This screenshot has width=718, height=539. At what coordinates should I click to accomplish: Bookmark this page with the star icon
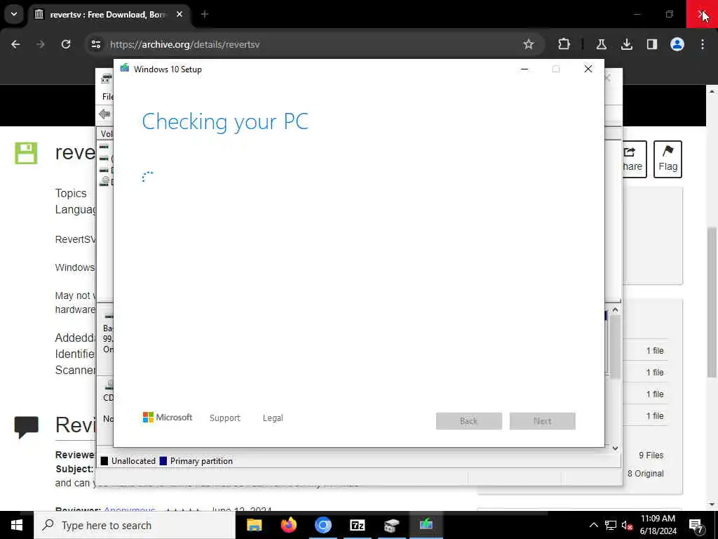529,44
